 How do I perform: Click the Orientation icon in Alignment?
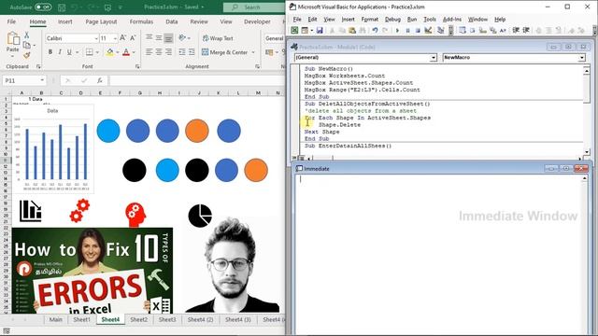pyautogui.click(x=182, y=37)
